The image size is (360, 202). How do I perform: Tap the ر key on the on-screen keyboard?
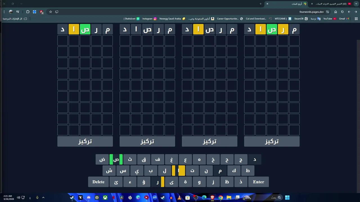pos(157,182)
